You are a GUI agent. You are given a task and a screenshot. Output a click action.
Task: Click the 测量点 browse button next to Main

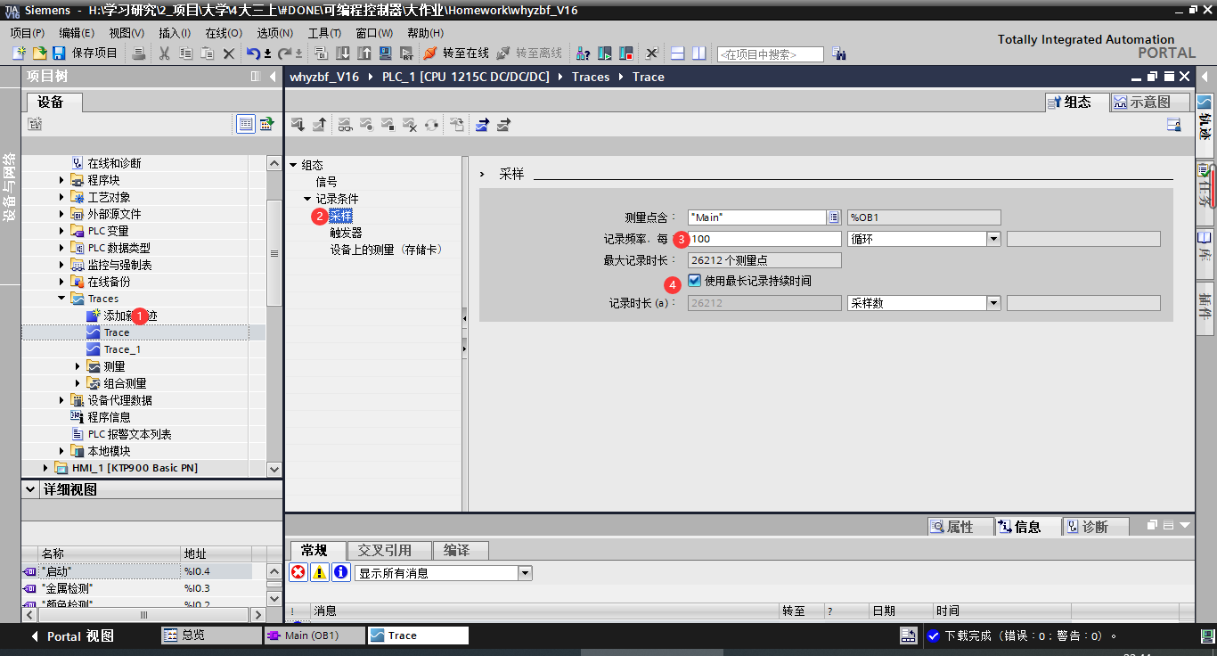point(834,217)
